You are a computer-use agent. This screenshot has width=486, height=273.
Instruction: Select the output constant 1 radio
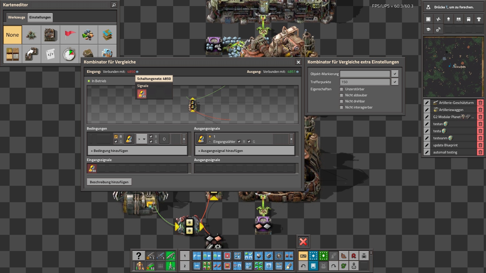pyautogui.click(x=210, y=136)
